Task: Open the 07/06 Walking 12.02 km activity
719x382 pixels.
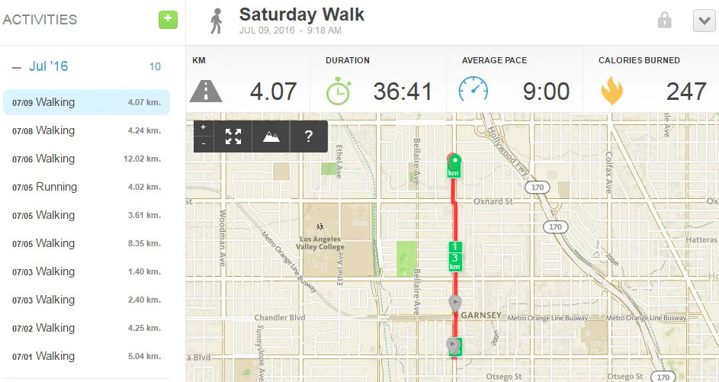Action: coord(86,159)
